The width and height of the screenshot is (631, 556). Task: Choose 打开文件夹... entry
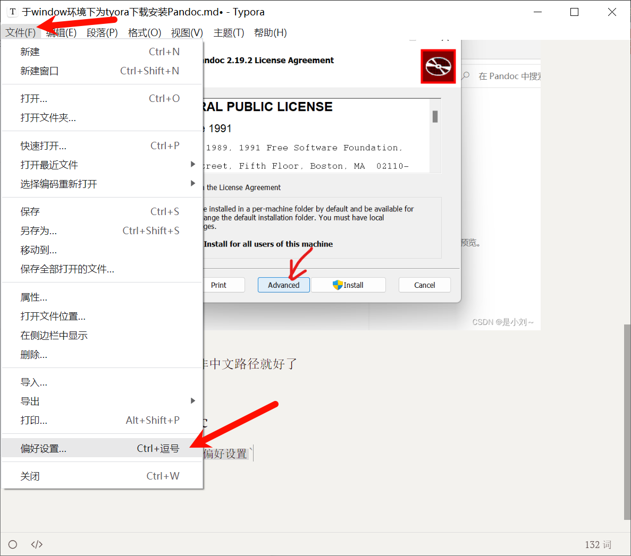(102, 118)
